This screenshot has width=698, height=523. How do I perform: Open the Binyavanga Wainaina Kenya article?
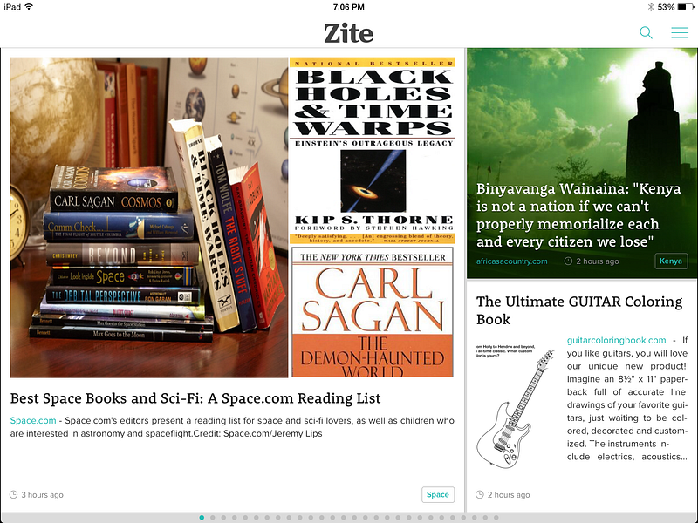tap(578, 214)
